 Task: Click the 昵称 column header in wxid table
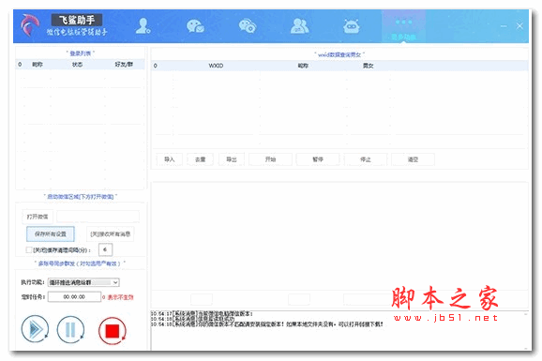(x=303, y=66)
